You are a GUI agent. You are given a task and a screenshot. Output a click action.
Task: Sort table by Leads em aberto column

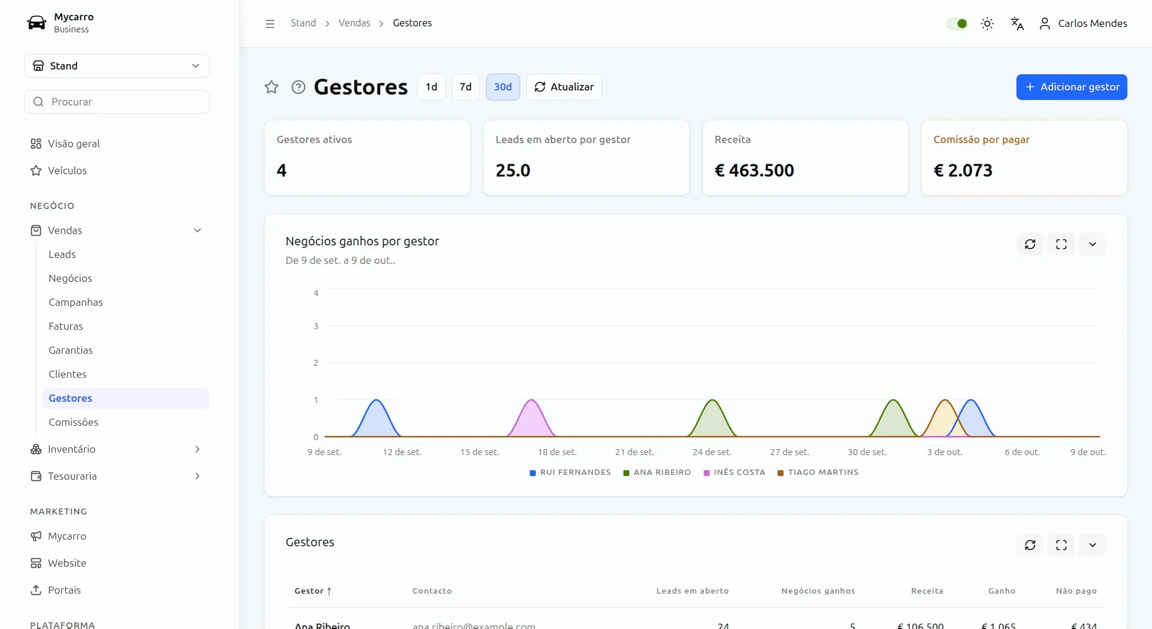coord(692,591)
